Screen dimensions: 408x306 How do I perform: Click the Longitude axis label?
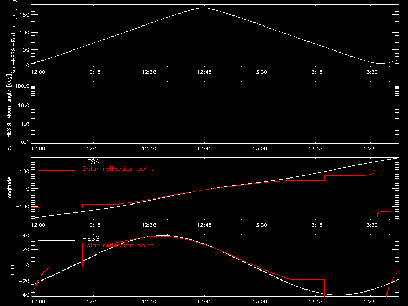(x=9, y=189)
